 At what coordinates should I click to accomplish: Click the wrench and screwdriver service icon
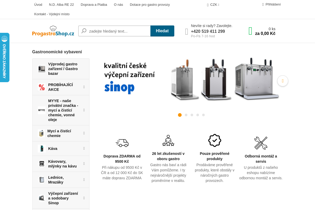pos(261,143)
